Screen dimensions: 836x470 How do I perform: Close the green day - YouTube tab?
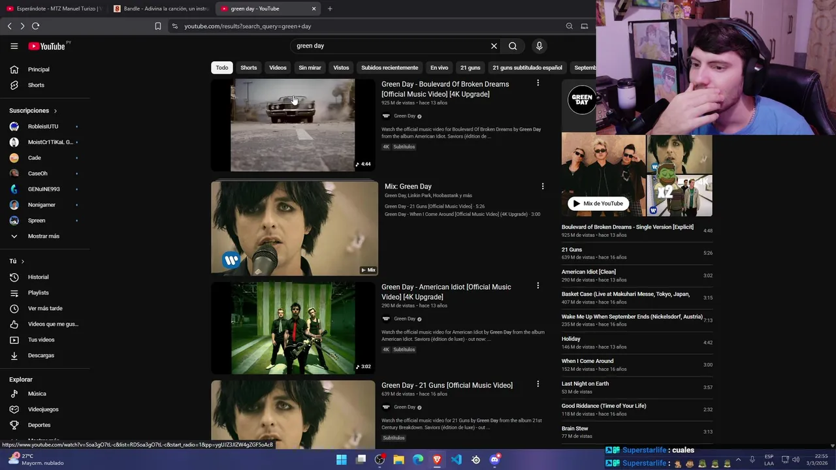coord(313,8)
